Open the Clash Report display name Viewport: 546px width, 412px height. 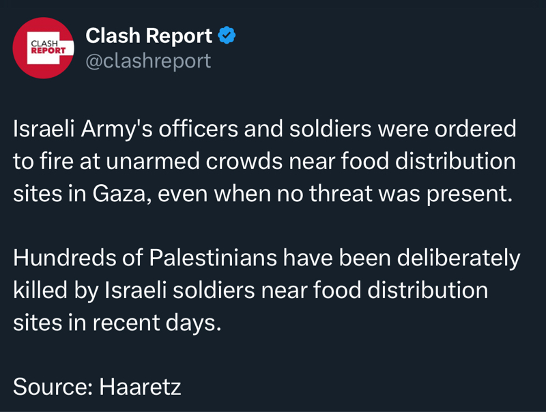(149, 35)
